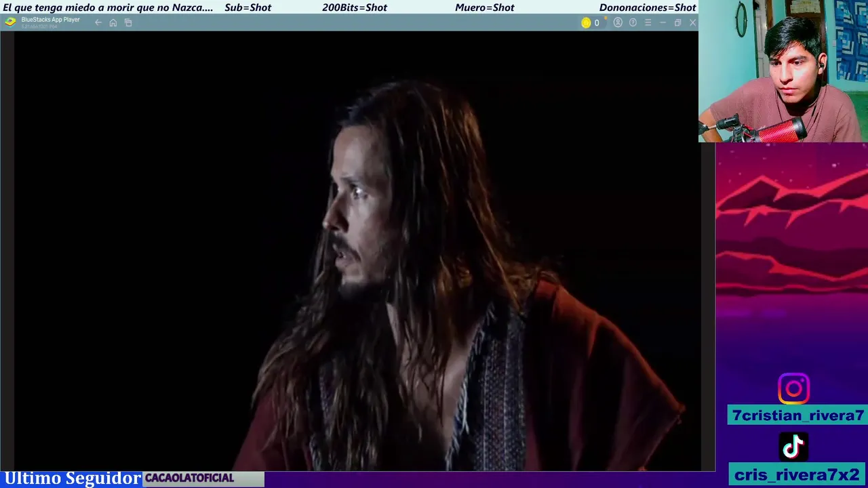The image size is (868, 488).
Task: Minimize the BlueStacks window
Action: click(x=663, y=22)
